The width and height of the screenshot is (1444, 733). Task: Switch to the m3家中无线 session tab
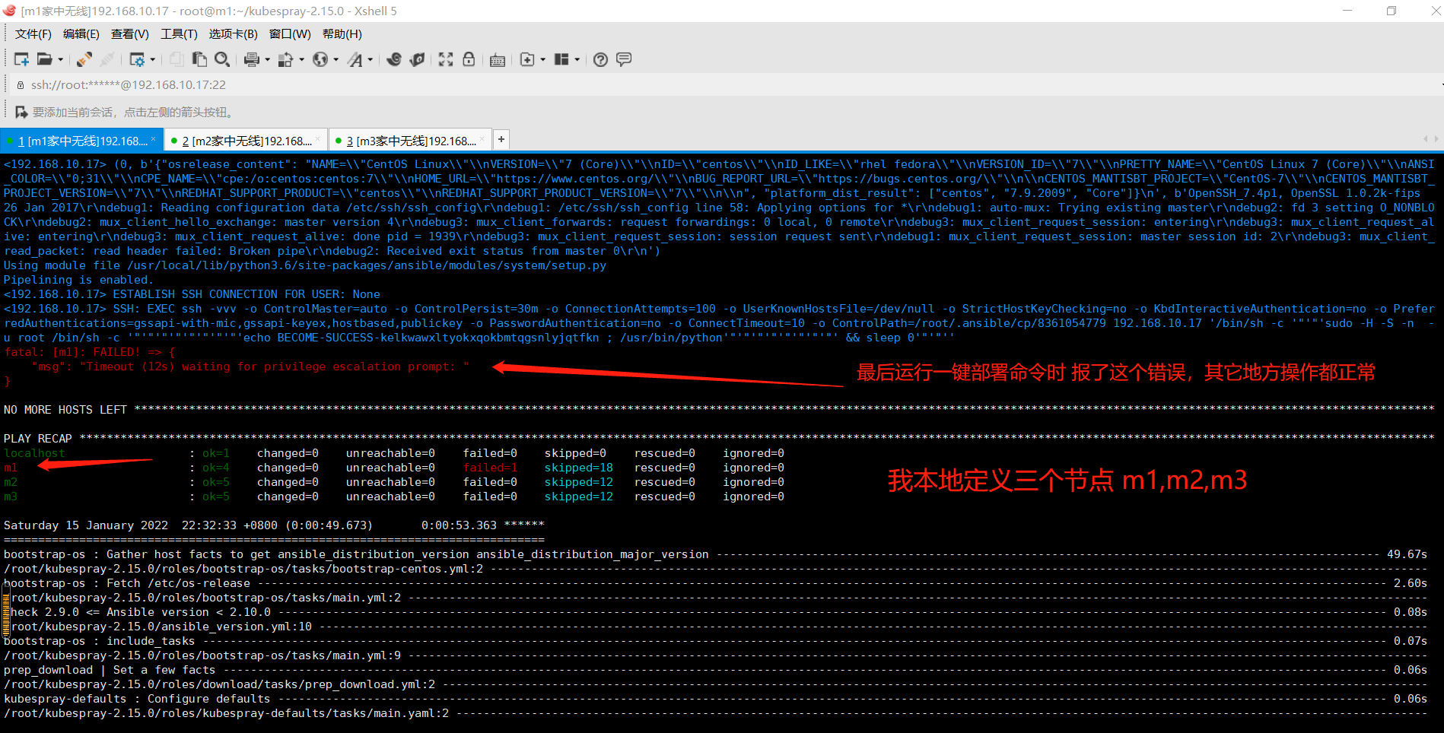tap(411, 141)
